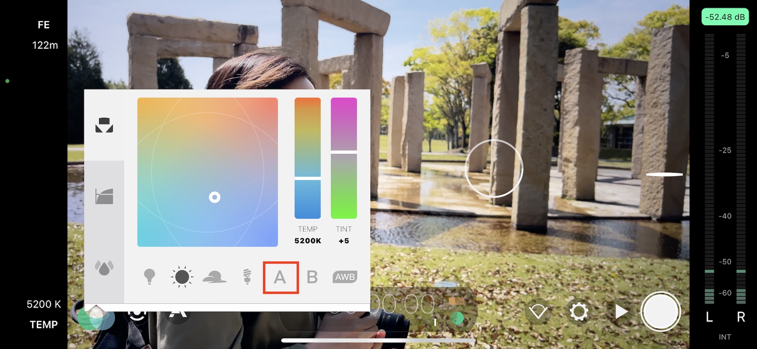
Task: Open the clip library play button
Action: click(x=621, y=312)
